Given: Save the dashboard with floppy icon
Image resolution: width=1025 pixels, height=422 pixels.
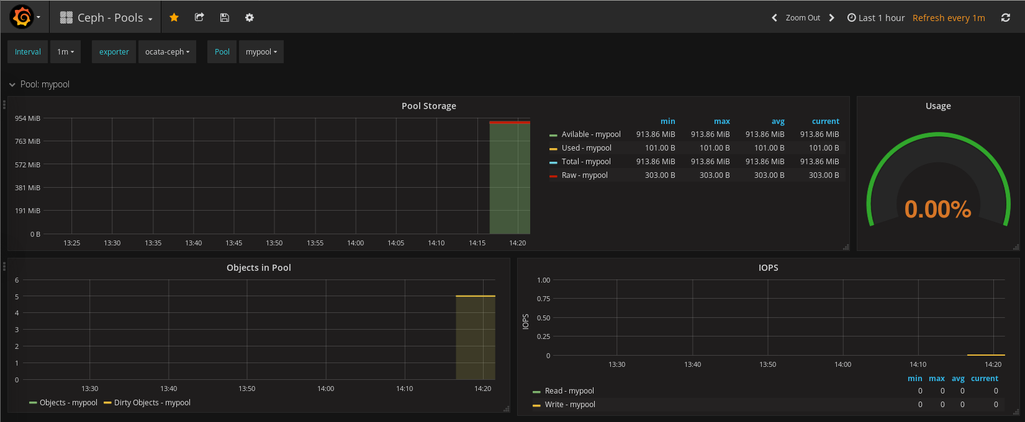Looking at the screenshot, I should (225, 17).
